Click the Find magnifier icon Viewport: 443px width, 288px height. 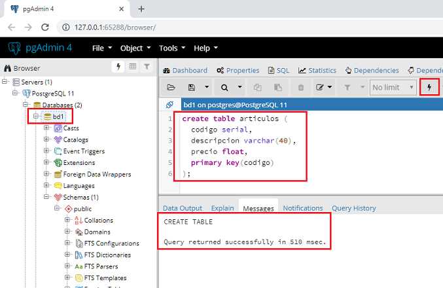224,87
